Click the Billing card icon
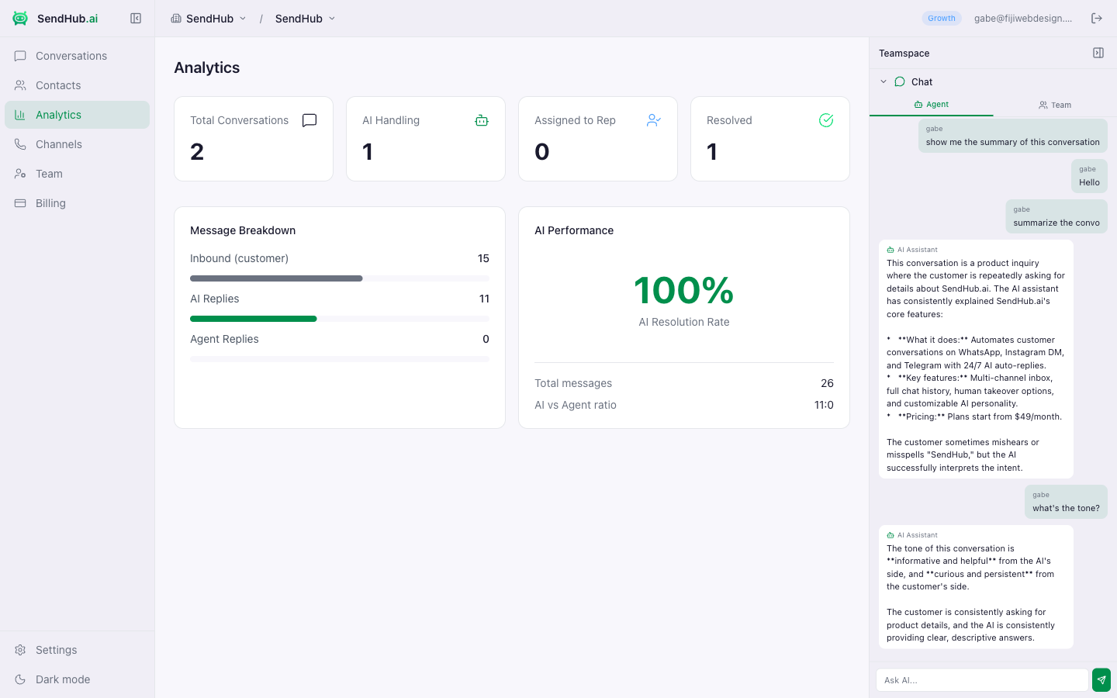This screenshot has width=1117, height=698. 20,203
